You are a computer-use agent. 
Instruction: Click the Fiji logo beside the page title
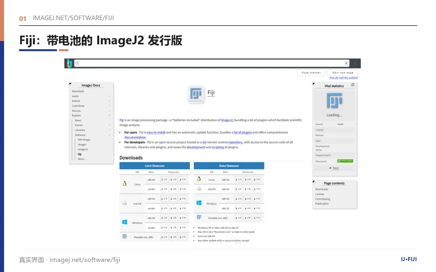point(196,94)
